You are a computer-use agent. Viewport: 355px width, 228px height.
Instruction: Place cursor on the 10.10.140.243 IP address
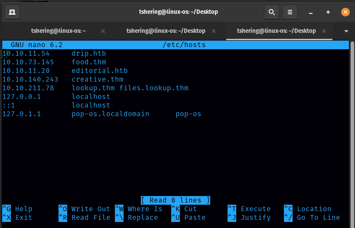pyautogui.click(x=30, y=79)
